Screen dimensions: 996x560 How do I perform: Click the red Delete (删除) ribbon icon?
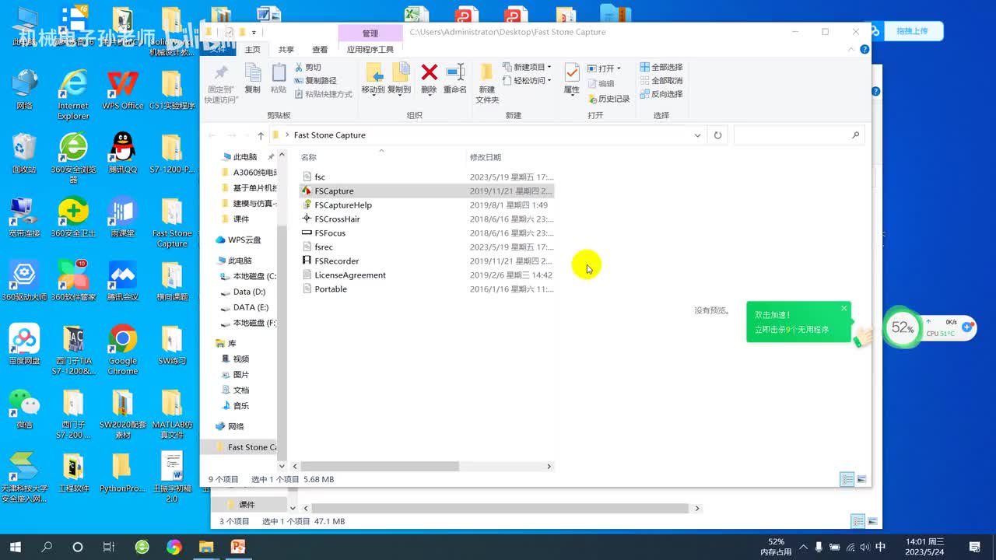click(429, 79)
